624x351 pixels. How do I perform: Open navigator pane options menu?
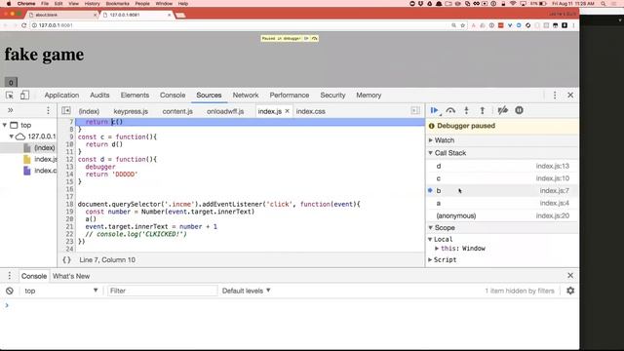(x=48, y=110)
